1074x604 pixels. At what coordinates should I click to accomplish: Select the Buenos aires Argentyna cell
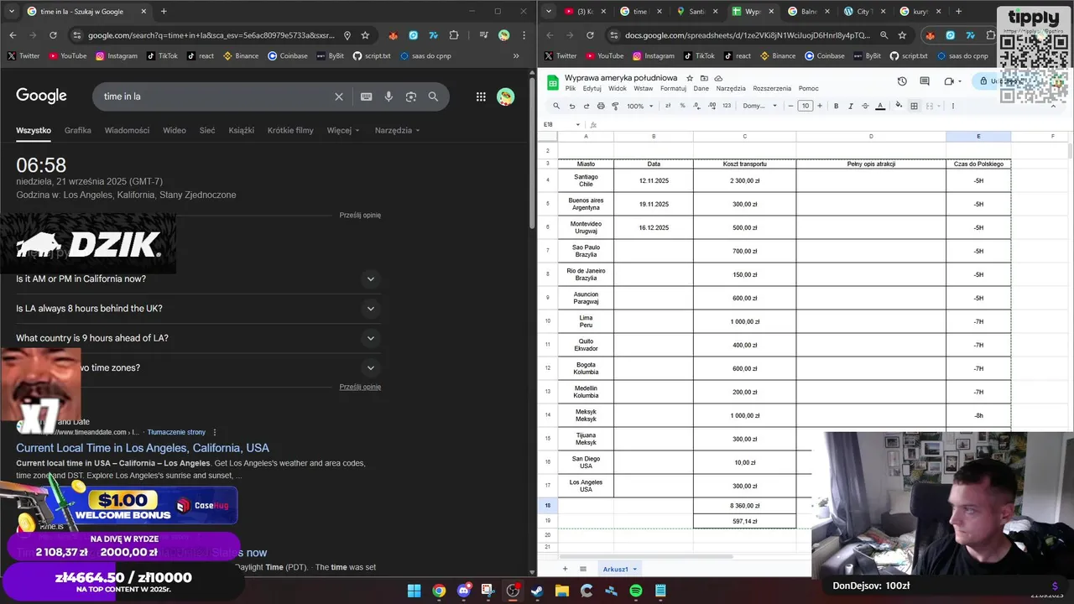(586, 204)
